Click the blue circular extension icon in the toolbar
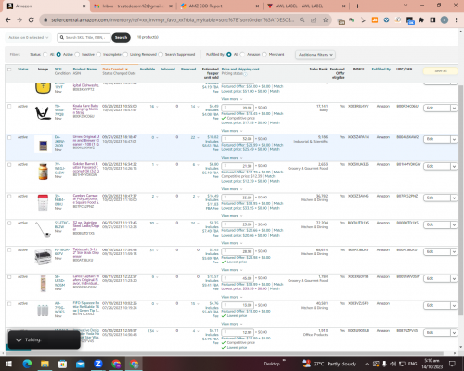 386,20
